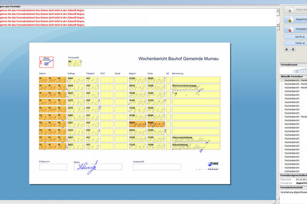Select the Beginn field in the 0421 row
307x204 pixels.
138,139
